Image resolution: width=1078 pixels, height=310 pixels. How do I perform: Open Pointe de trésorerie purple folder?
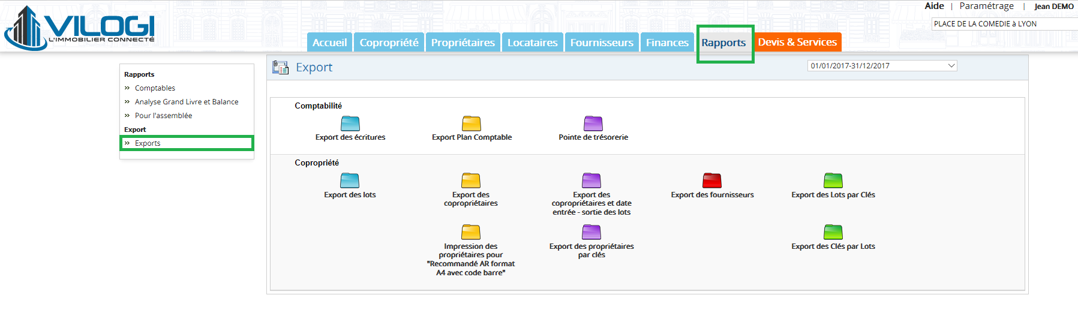click(593, 124)
